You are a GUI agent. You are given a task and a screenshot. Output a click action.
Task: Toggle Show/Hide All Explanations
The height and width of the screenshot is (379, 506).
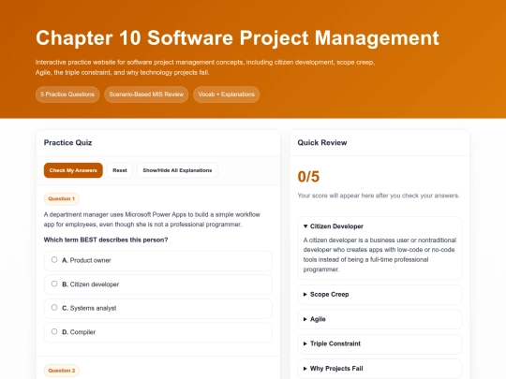177,170
